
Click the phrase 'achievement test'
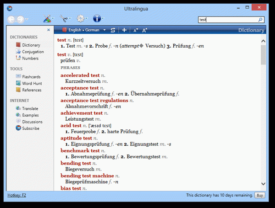point(82,113)
